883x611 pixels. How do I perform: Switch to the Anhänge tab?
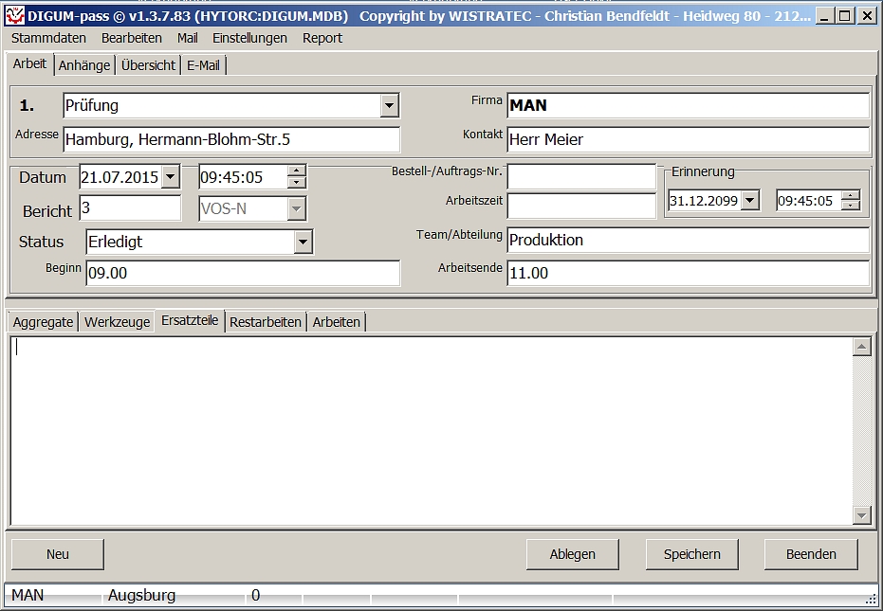coord(84,65)
